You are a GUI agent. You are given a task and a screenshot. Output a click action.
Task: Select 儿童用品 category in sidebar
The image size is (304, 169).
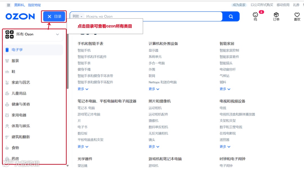coord(33,93)
